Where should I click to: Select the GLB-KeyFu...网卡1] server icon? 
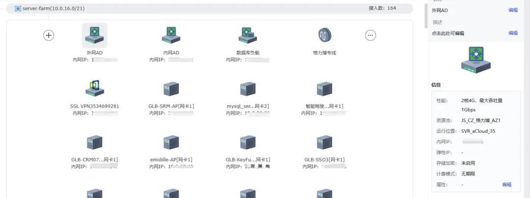(248, 142)
